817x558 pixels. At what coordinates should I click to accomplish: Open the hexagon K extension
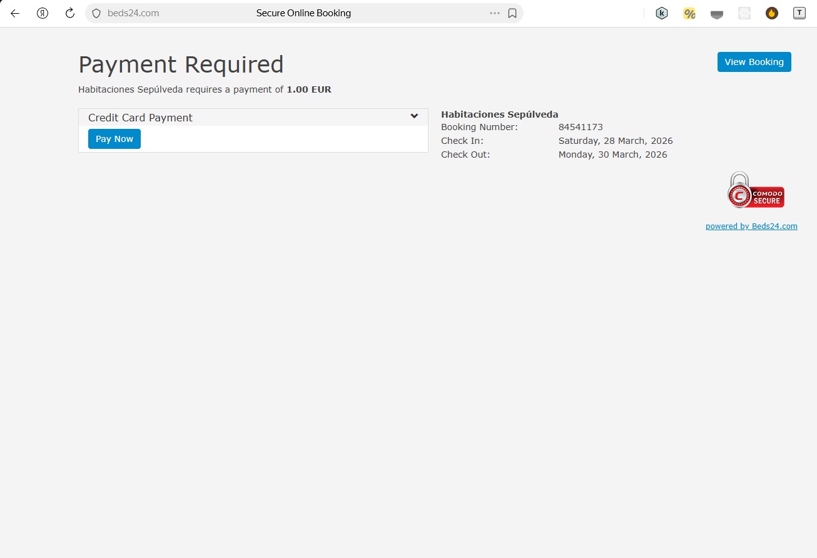tap(662, 13)
